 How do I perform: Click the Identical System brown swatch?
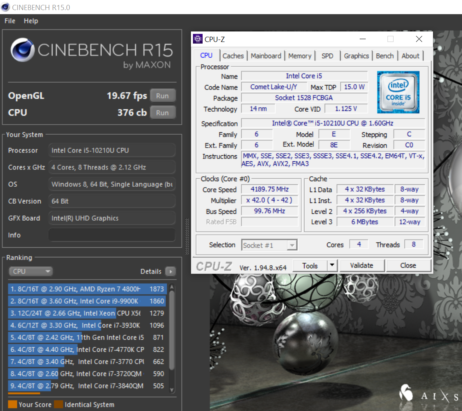pos(58,404)
